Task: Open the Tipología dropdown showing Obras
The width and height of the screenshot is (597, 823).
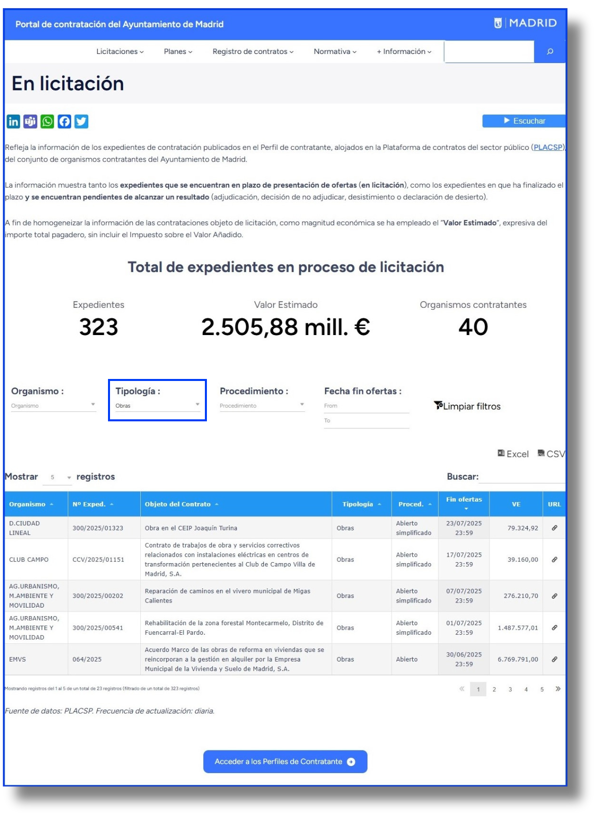Action: 157,406
